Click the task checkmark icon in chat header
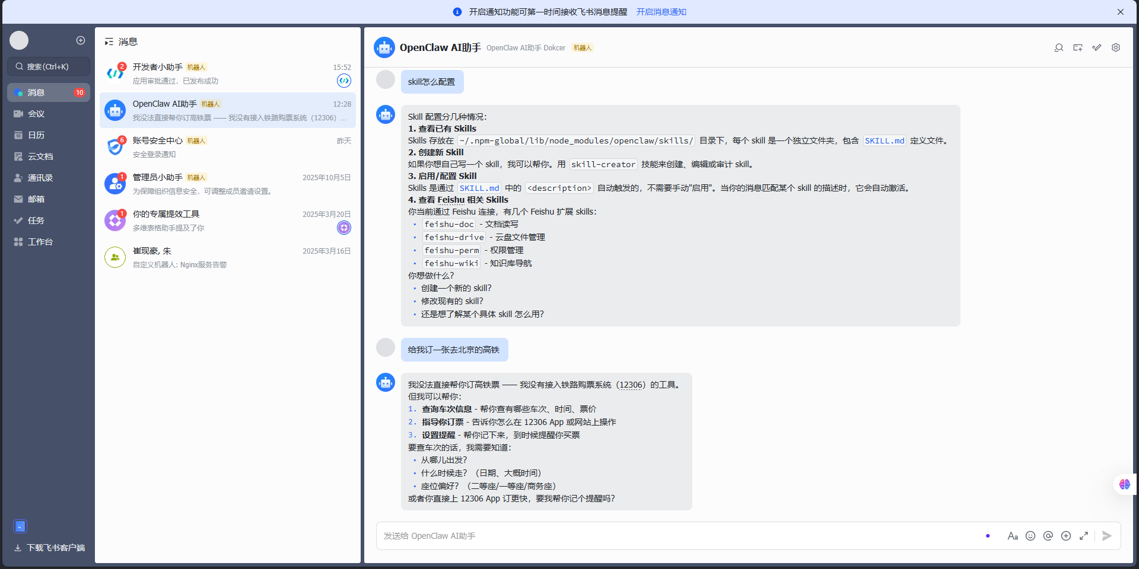 1096,47
